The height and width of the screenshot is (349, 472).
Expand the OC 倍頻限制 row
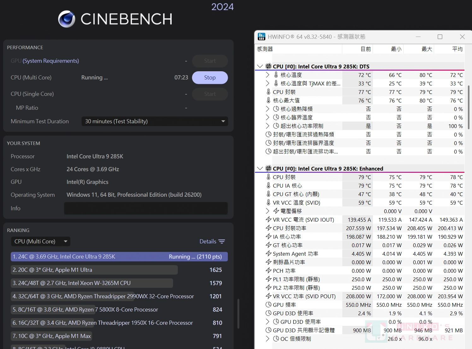[268, 339]
